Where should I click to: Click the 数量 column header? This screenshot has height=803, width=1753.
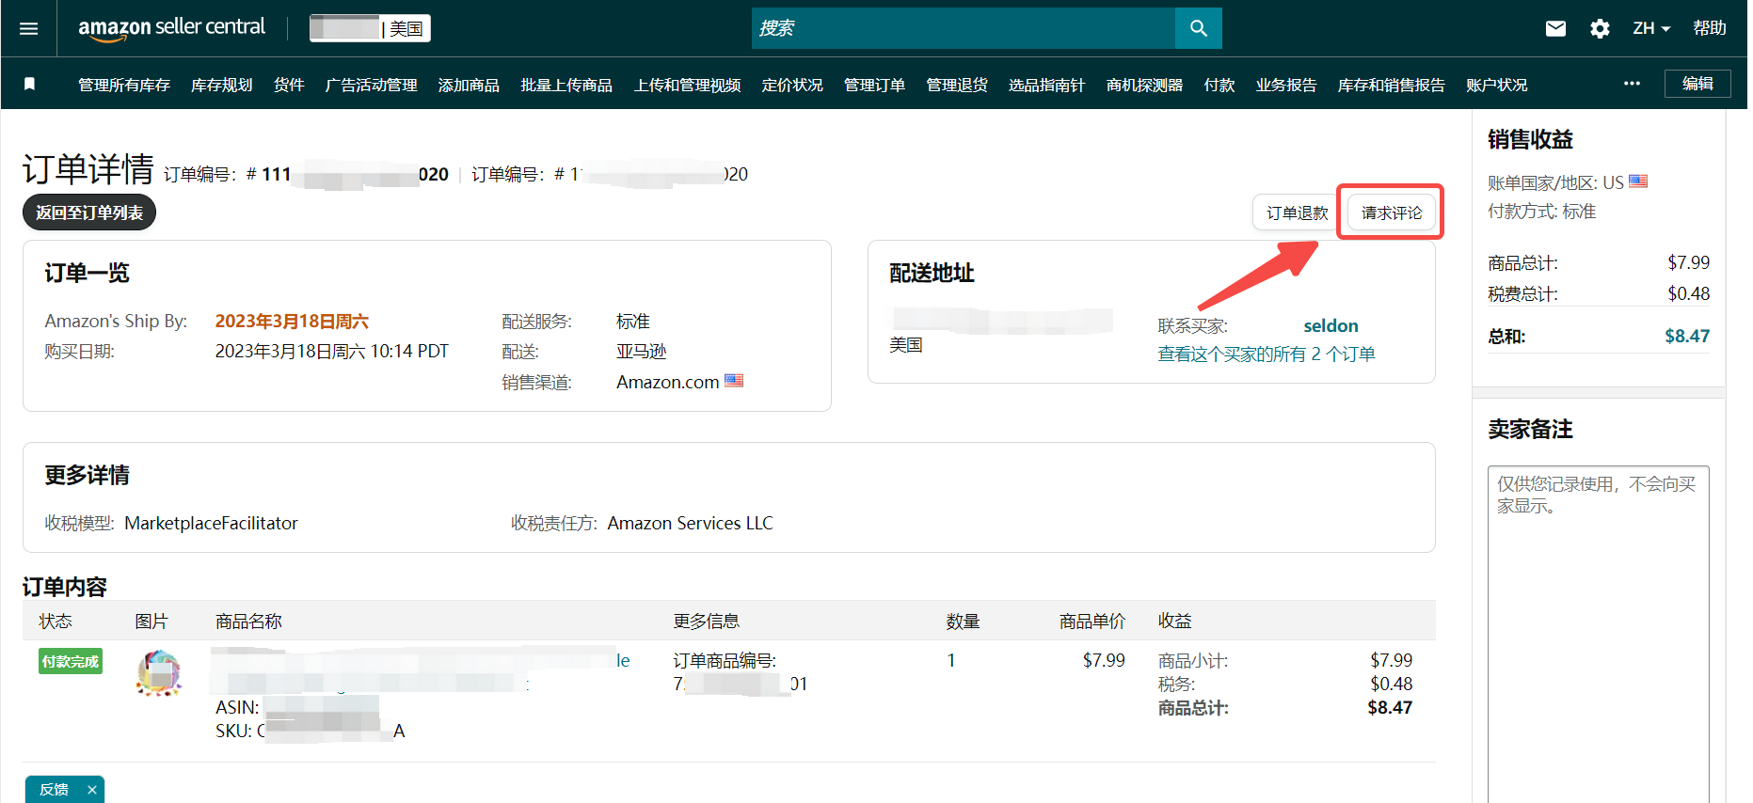coord(963,621)
